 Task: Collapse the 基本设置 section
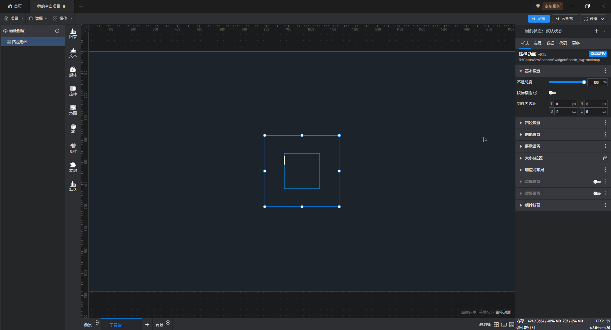(x=521, y=71)
